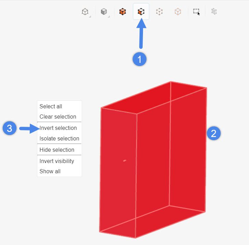Viewport: 249px width, 245px height.
Task: Select the face selection mode icon
Action: [141, 12]
